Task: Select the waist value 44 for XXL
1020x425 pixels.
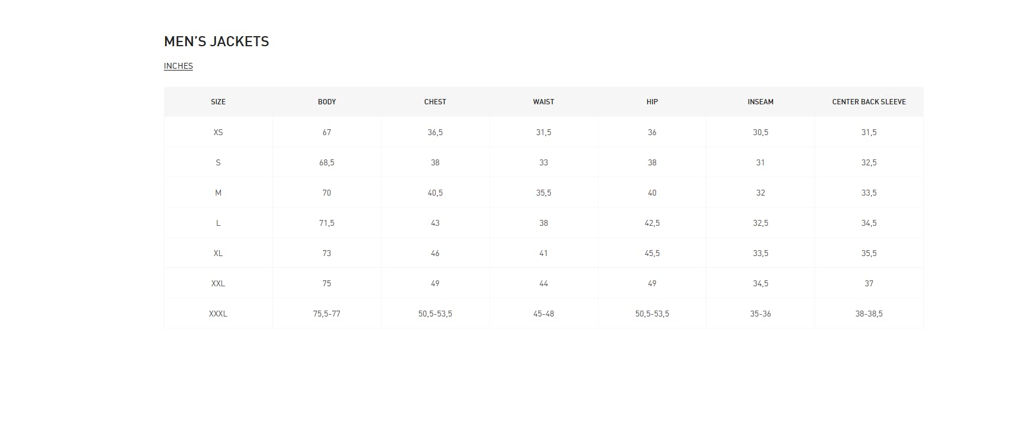Action: point(543,283)
